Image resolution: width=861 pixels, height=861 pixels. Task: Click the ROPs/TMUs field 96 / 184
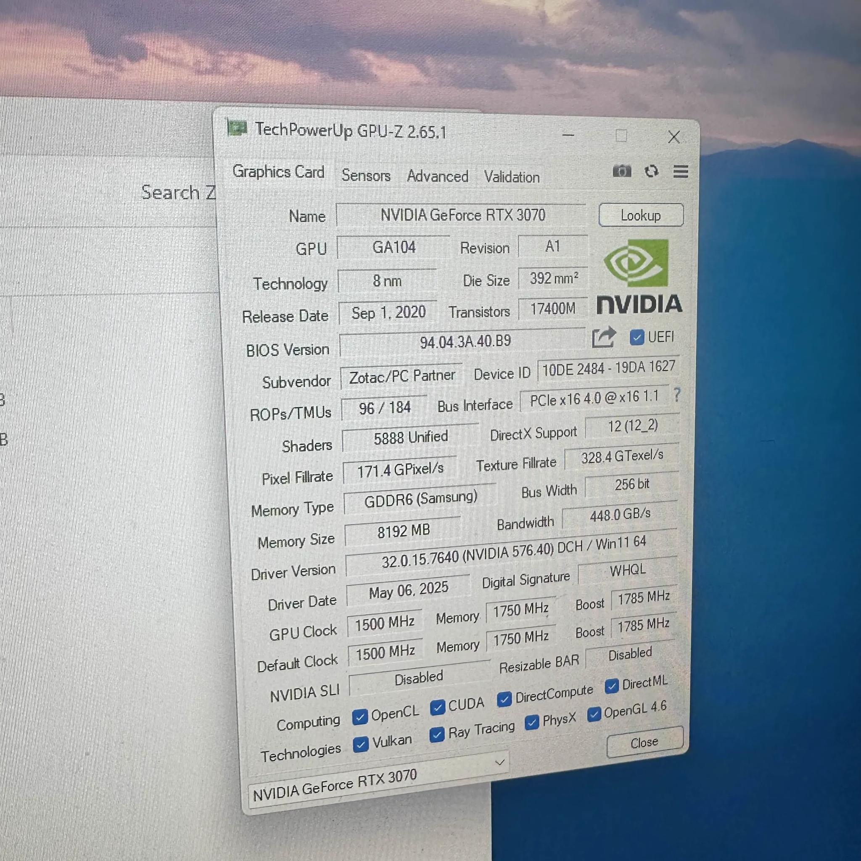(x=384, y=408)
